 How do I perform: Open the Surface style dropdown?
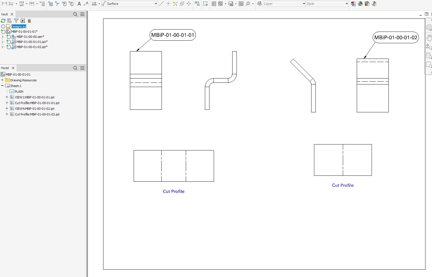tap(156, 4)
